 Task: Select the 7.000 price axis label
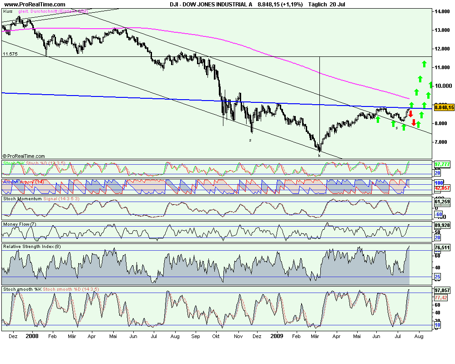click(441, 142)
